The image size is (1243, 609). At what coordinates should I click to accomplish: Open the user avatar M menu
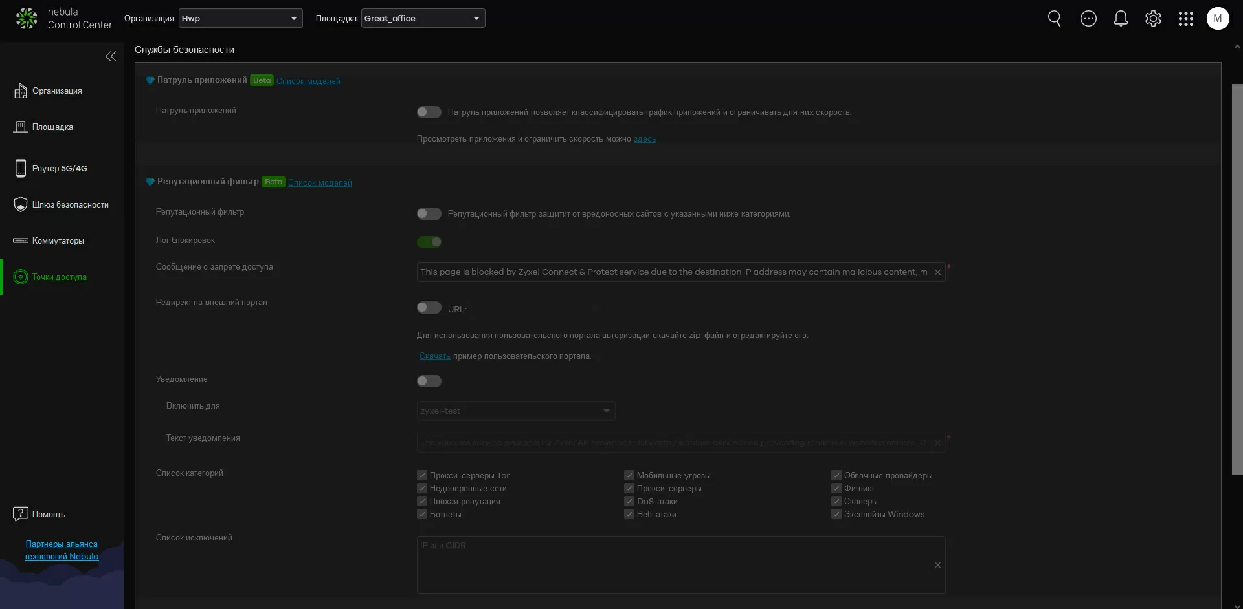[x=1218, y=18]
